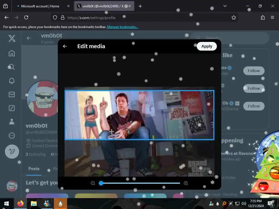The width and height of the screenshot is (279, 209).
Task: Go back from Edit media dialog
Action: pyautogui.click(x=65, y=46)
